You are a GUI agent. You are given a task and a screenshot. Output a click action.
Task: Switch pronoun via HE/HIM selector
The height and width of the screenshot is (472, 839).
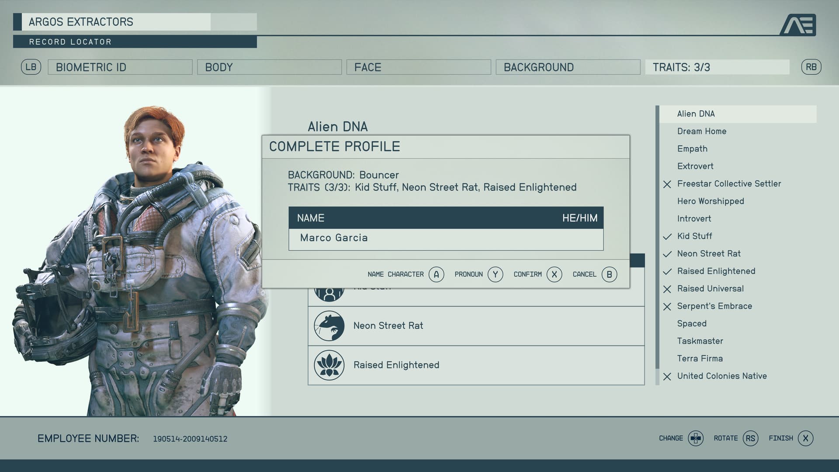click(579, 218)
